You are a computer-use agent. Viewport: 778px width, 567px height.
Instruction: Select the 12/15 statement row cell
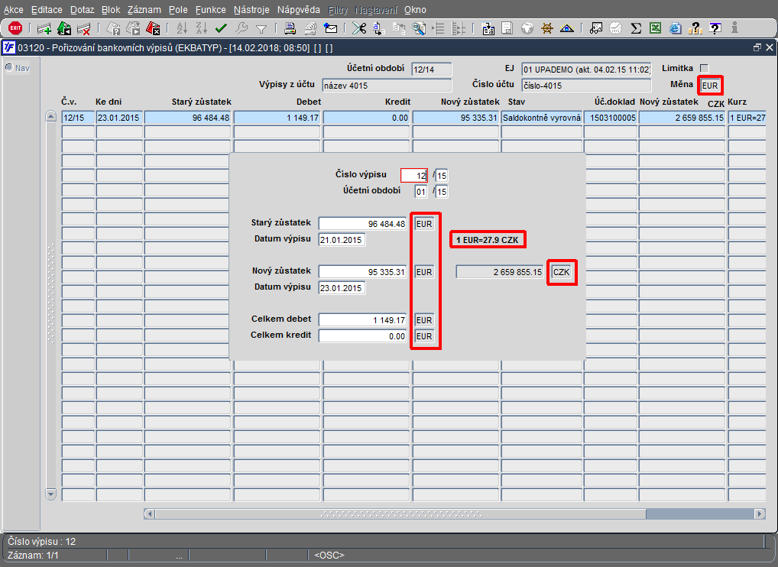78,118
